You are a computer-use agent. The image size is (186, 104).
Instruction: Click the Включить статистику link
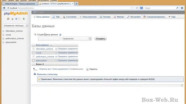[x=47, y=74]
